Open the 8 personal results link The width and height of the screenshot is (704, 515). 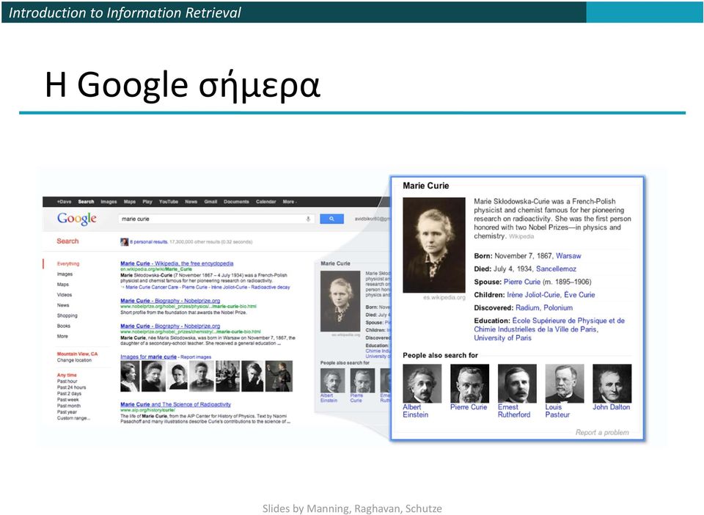(x=149, y=241)
